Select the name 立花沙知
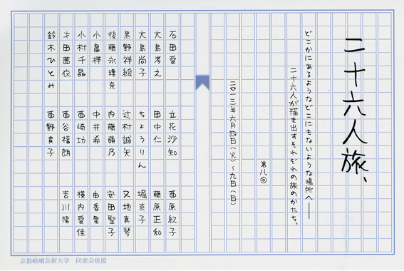 coord(172,133)
